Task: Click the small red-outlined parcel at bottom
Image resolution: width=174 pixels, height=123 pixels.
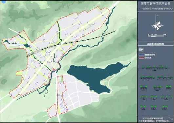Action: [52, 111]
